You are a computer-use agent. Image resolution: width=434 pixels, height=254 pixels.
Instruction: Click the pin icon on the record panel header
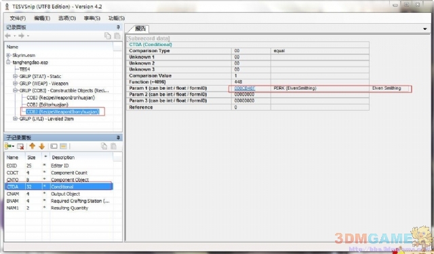coord(118,27)
